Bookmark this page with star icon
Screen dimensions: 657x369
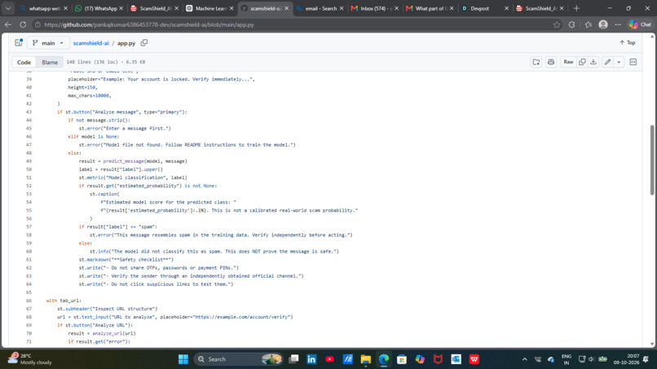pyautogui.click(x=557, y=24)
